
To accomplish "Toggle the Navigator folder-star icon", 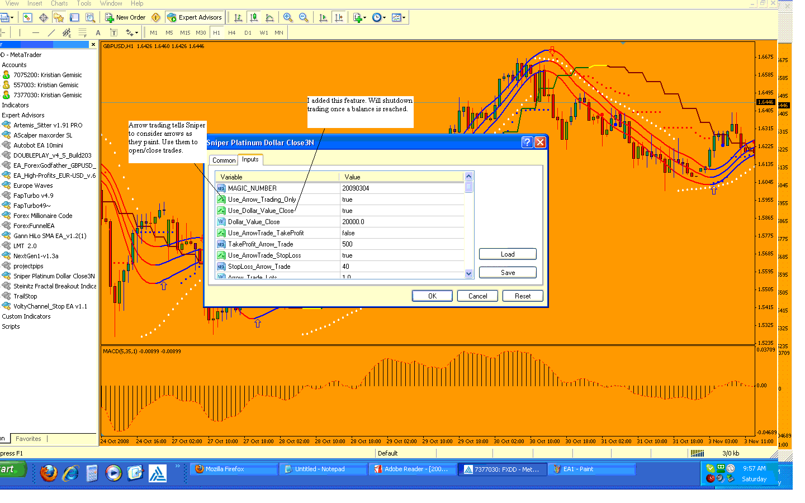I will (x=59, y=17).
